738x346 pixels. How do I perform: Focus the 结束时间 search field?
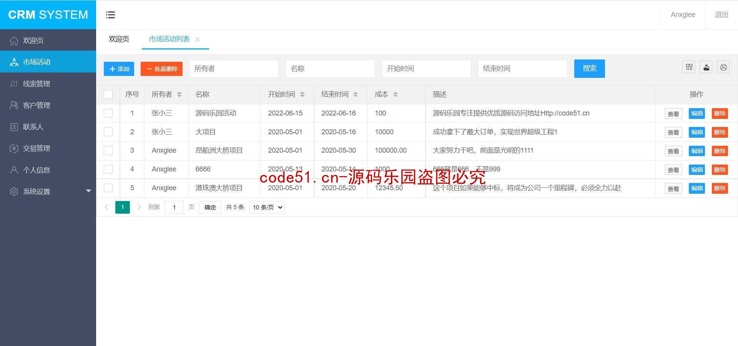[x=522, y=69]
